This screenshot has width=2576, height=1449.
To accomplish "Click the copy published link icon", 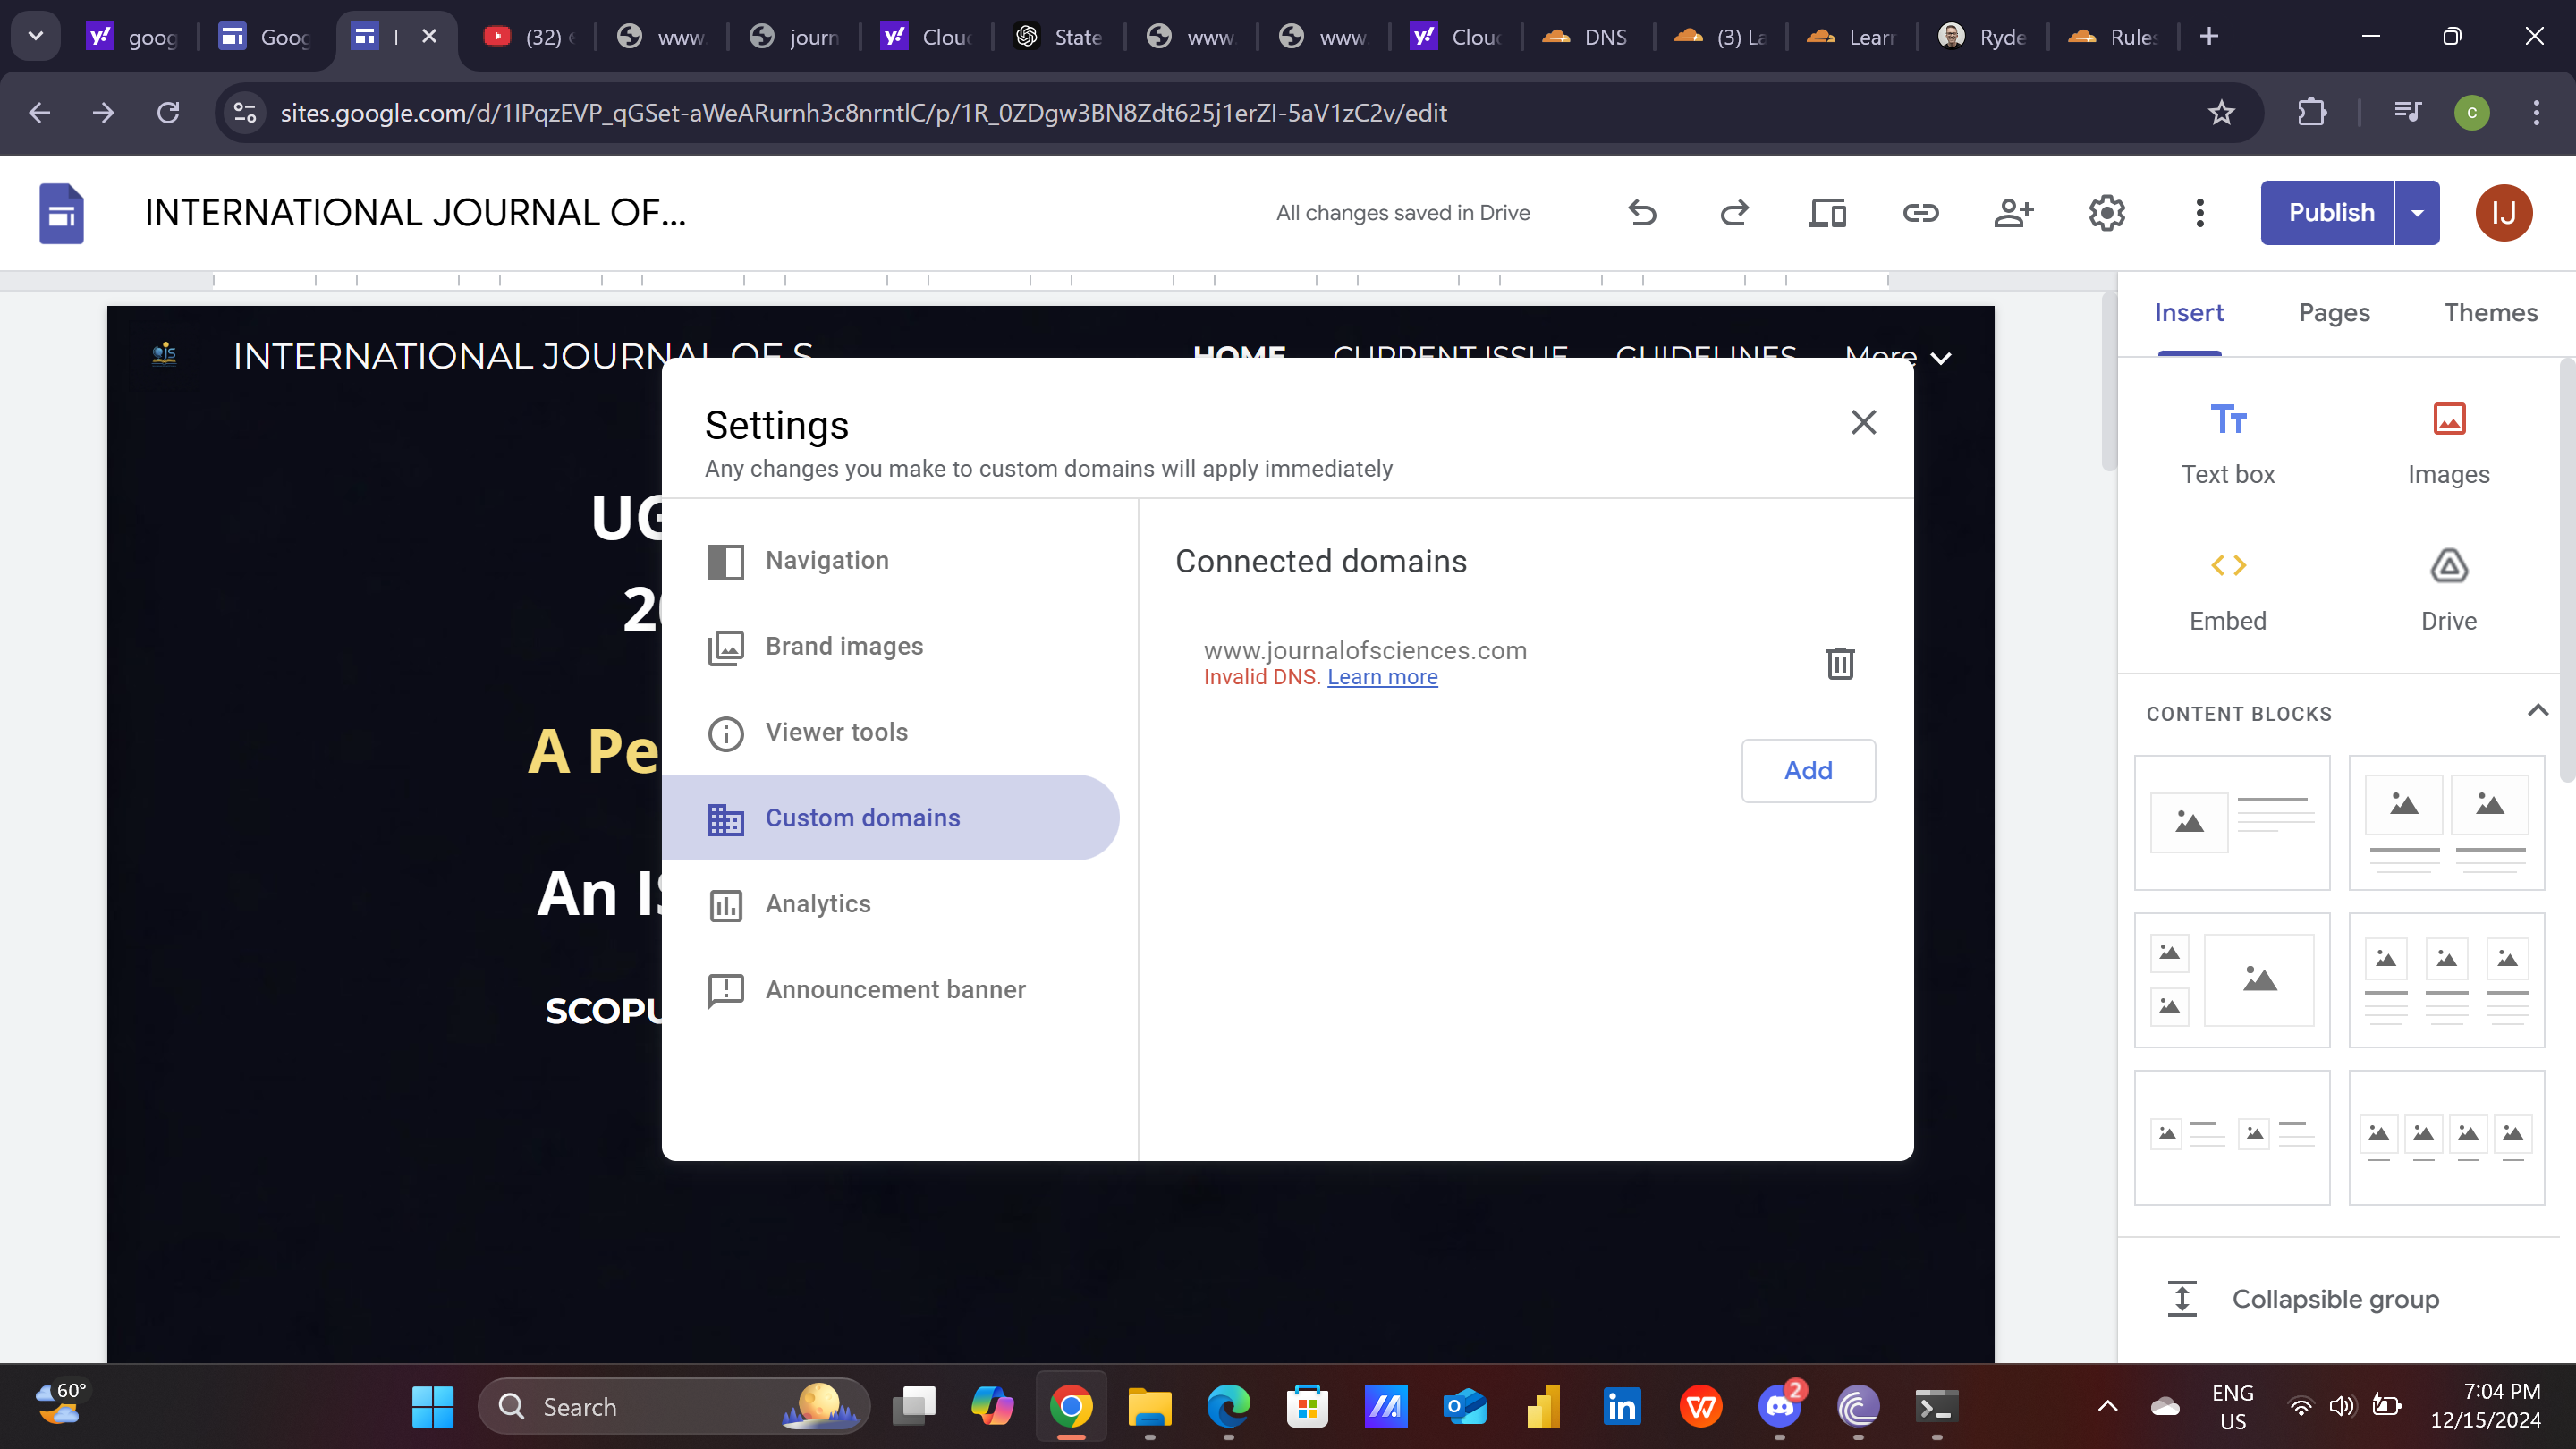I will (1920, 213).
